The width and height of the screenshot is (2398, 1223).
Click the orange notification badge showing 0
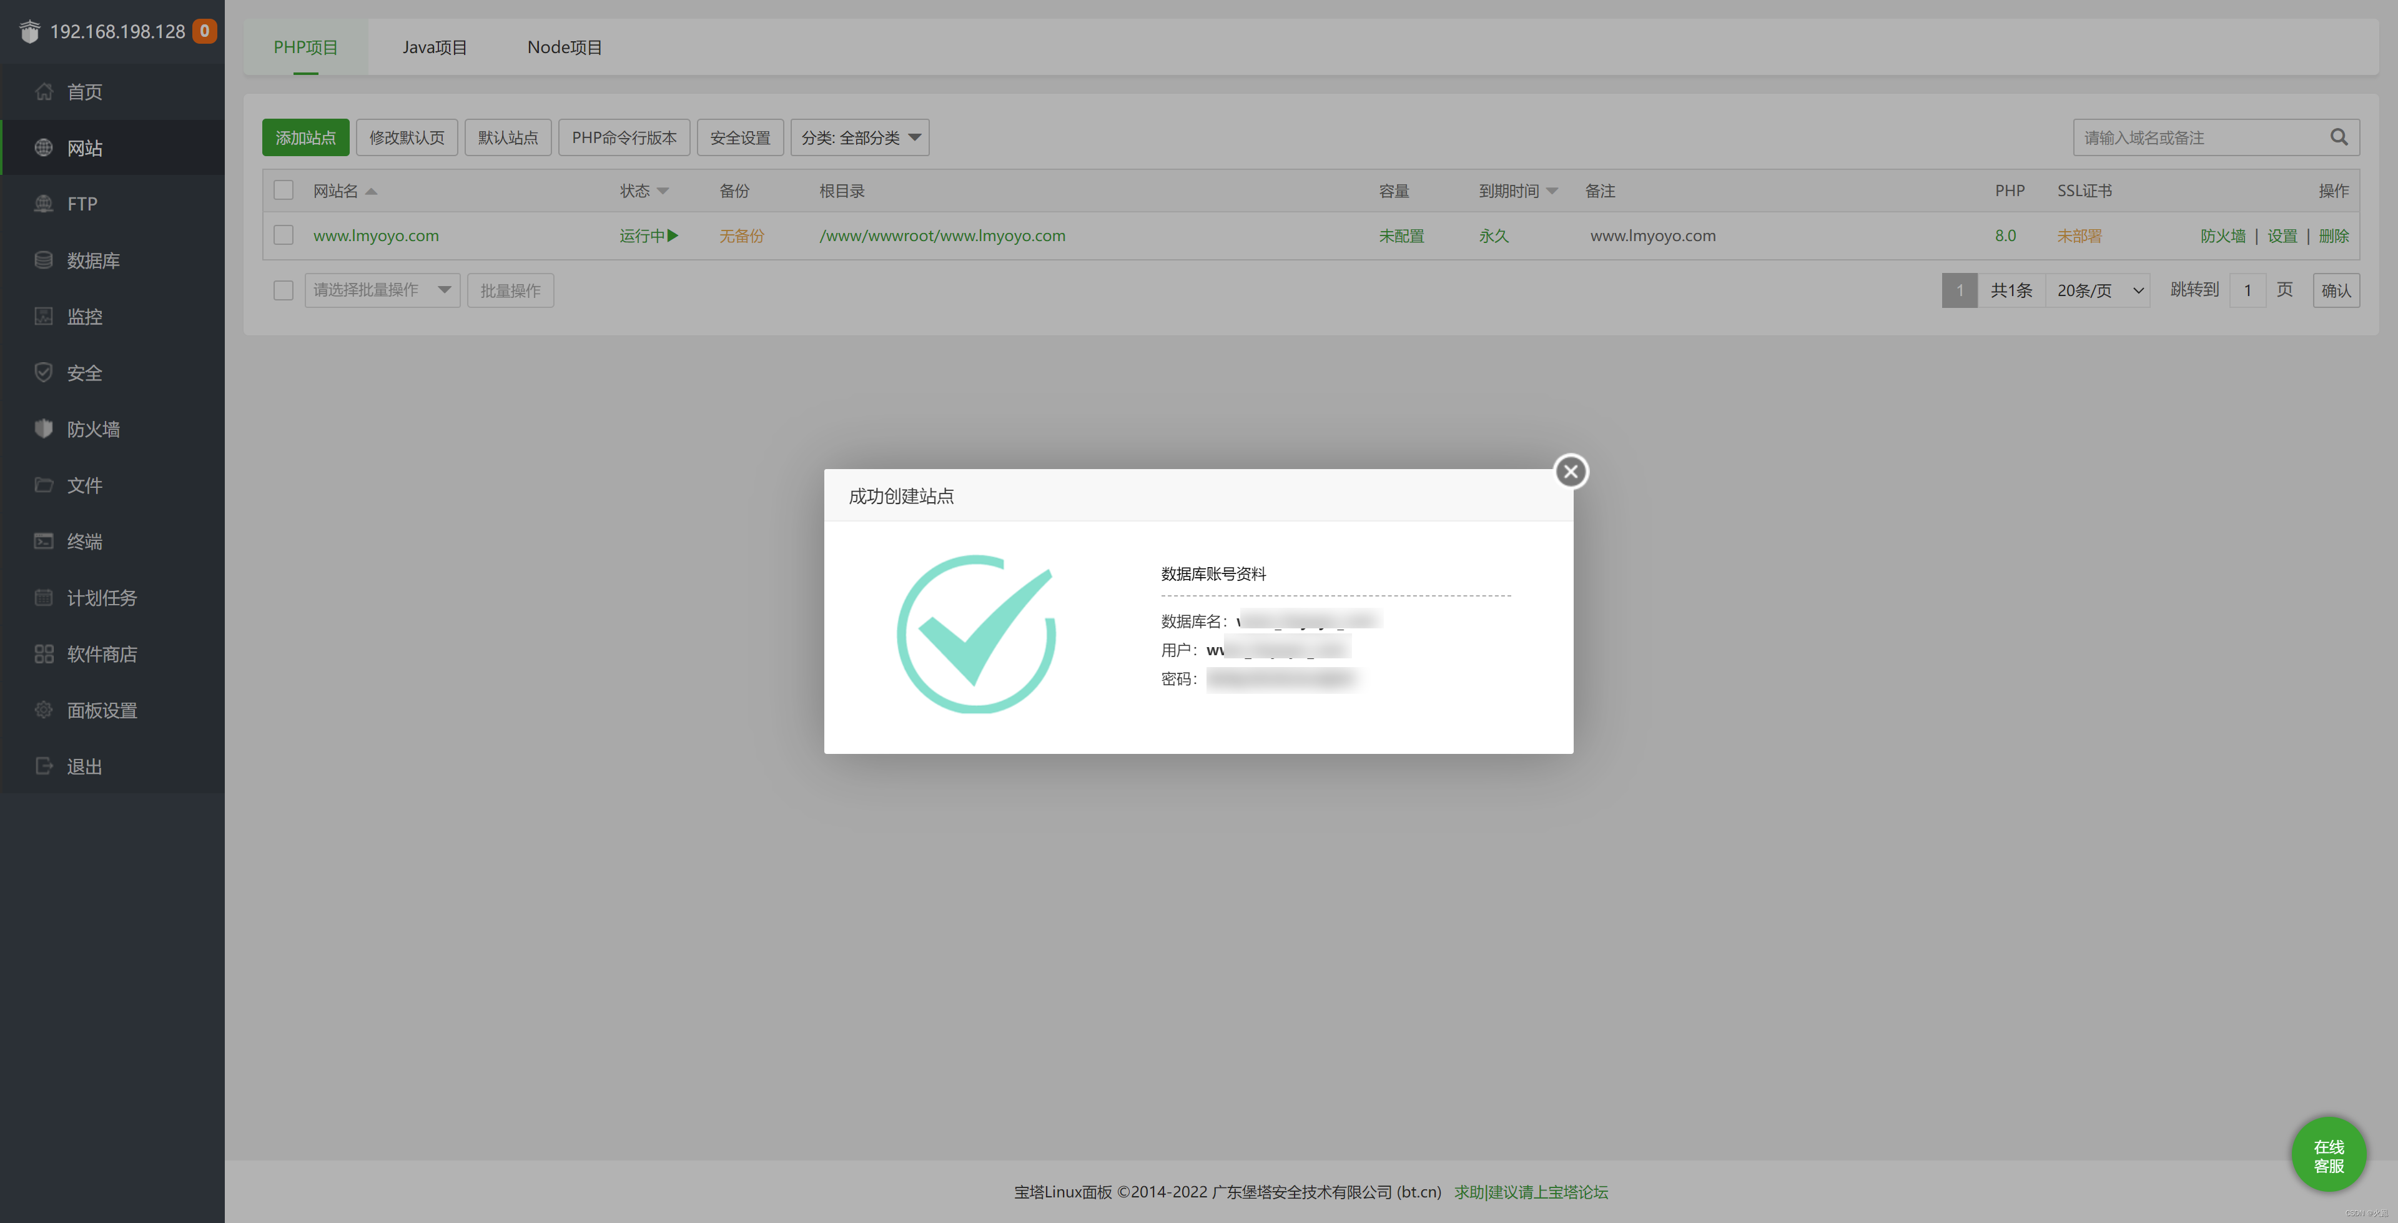tap(205, 31)
